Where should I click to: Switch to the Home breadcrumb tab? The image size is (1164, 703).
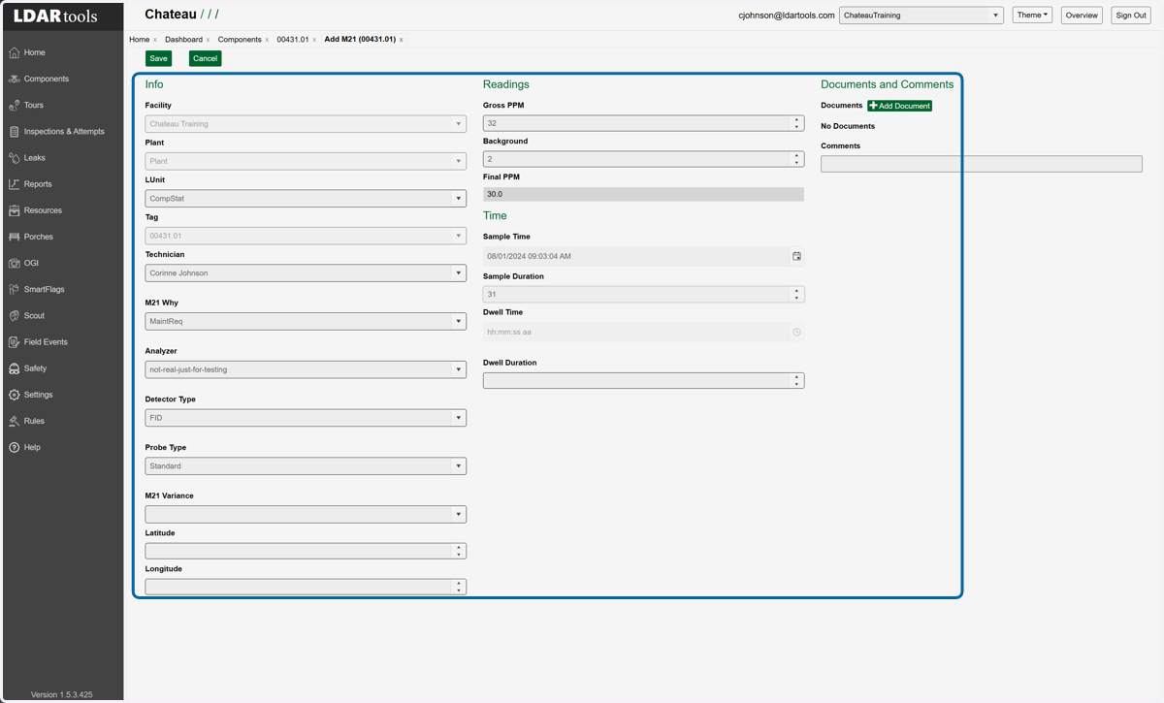coord(140,40)
